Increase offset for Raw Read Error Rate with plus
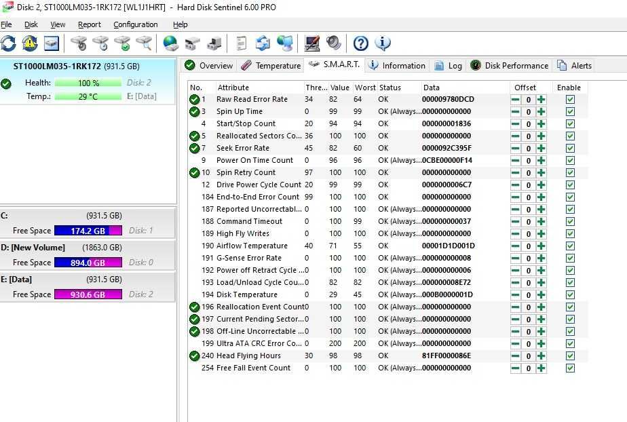627x422 pixels. (541, 100)
